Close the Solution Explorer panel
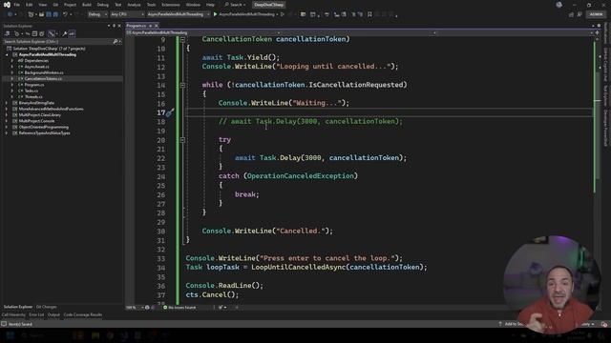 [119, 26]
